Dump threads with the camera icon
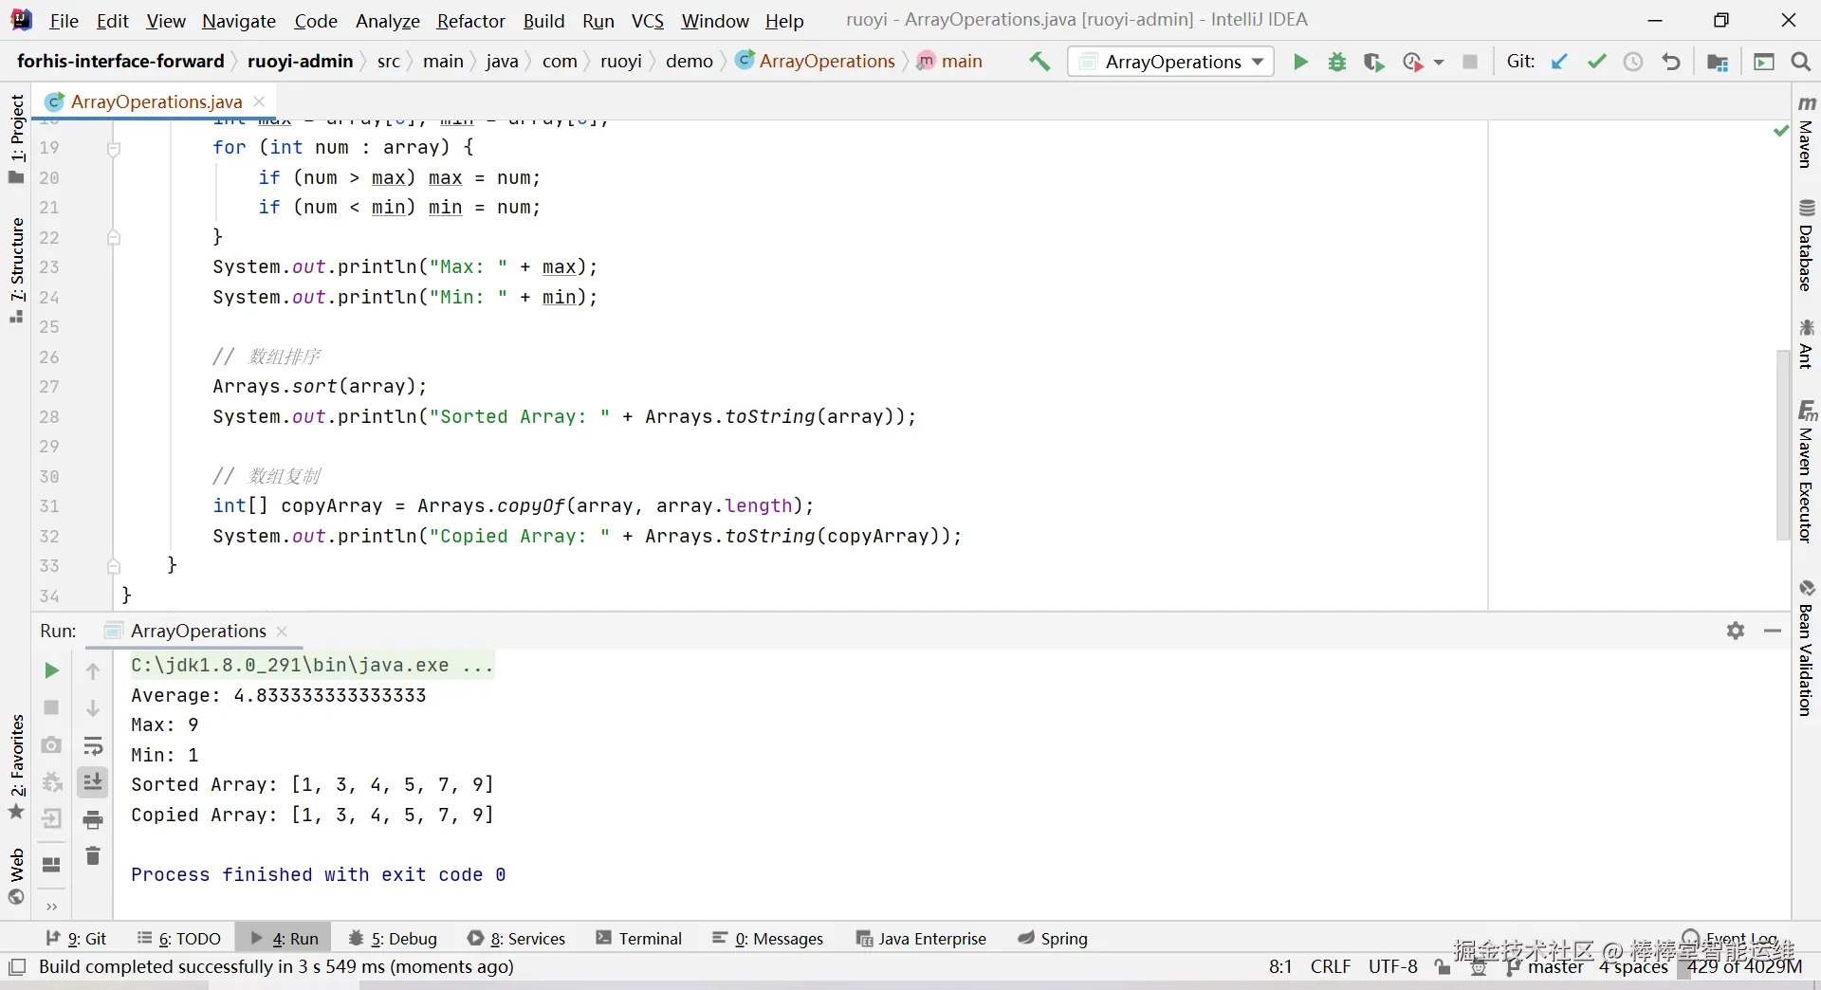This screenshot has height=990, width=1821. coord(52,745)
